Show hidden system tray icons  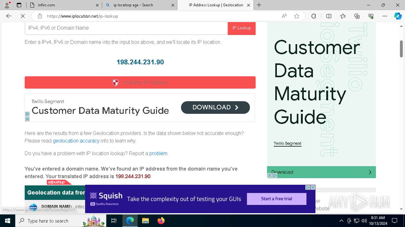point(341,221)
